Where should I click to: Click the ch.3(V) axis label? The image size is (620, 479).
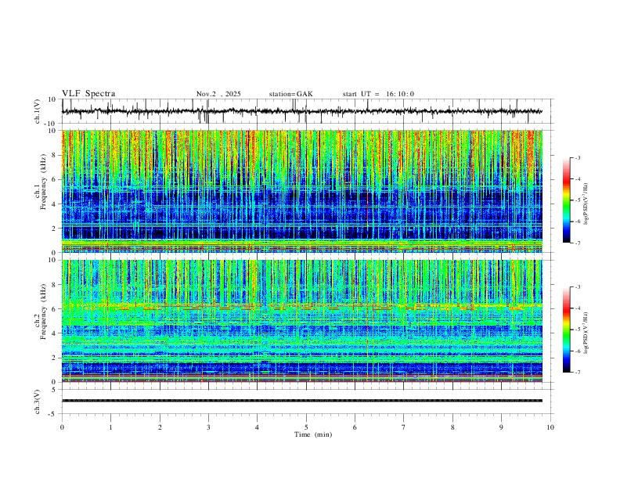click(x=38, y=402)
